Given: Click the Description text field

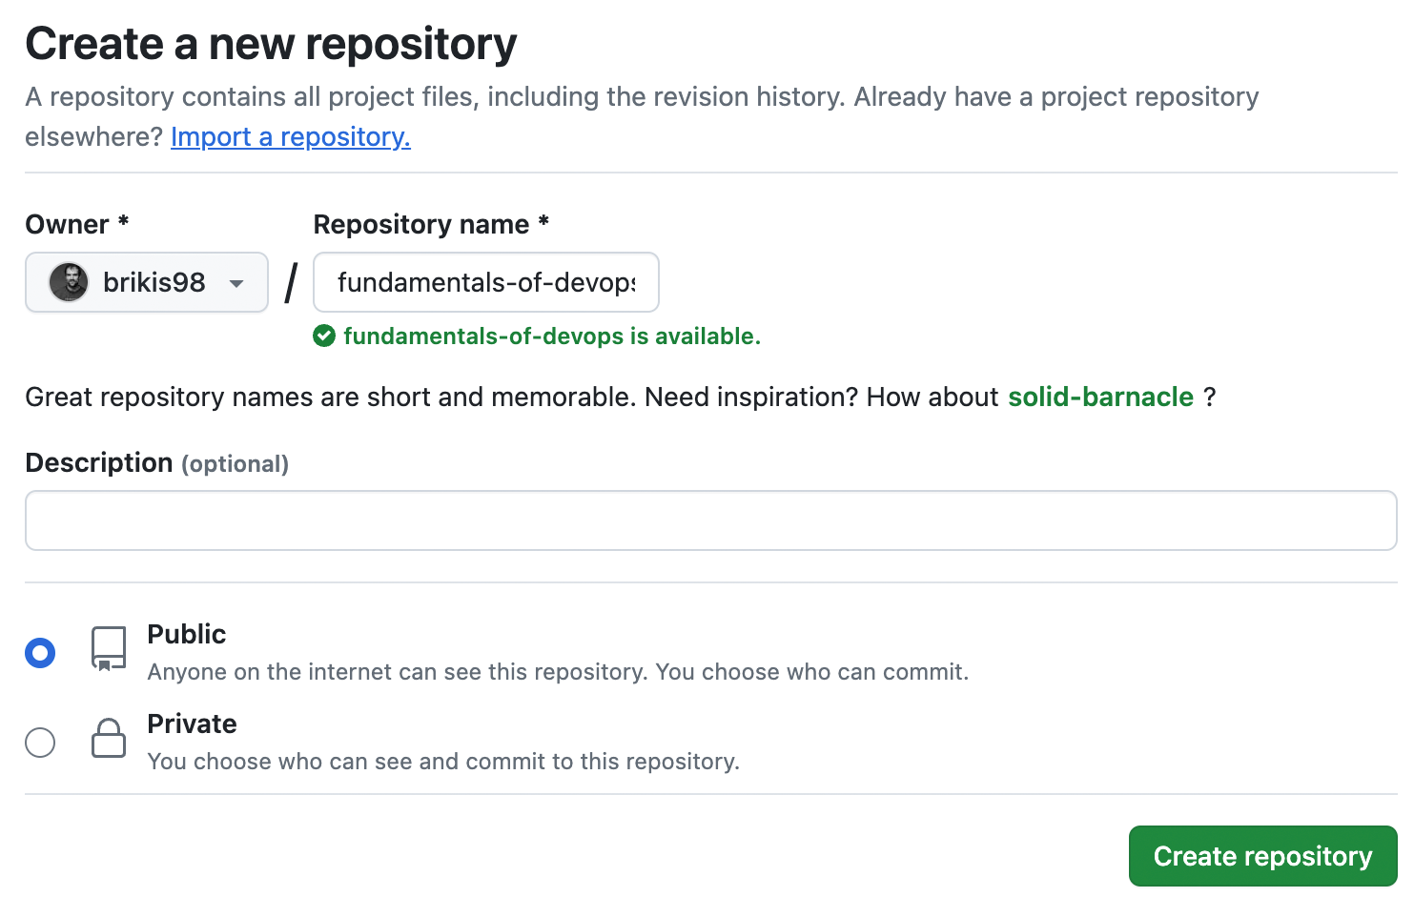Looking at the screenshot, I should pyautogui.click(x=711, y=520).
